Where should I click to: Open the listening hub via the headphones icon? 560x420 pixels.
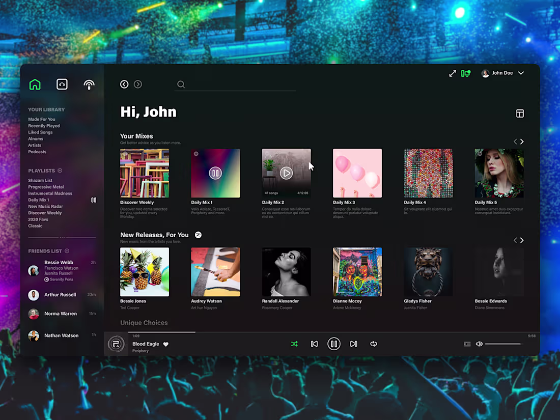tap(62, 84)
